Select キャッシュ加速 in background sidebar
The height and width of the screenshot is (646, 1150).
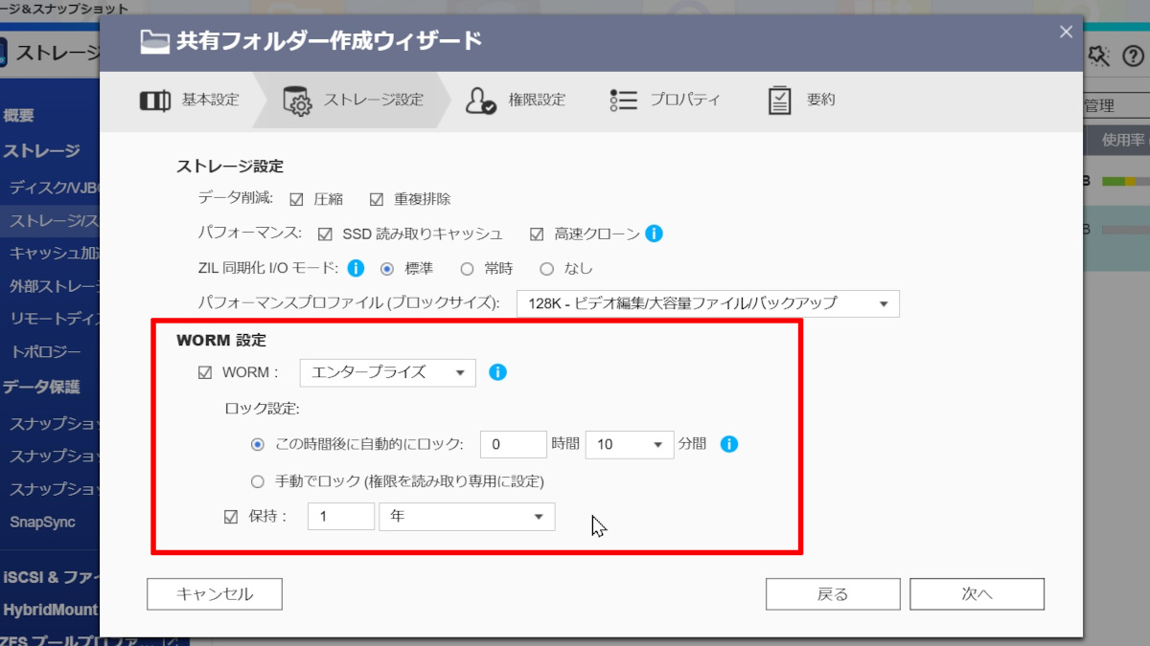55,254
